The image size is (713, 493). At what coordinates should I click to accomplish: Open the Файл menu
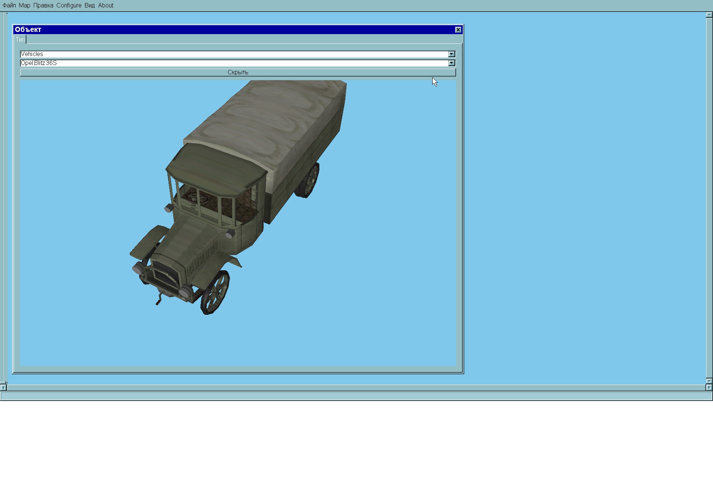(9, 5)
